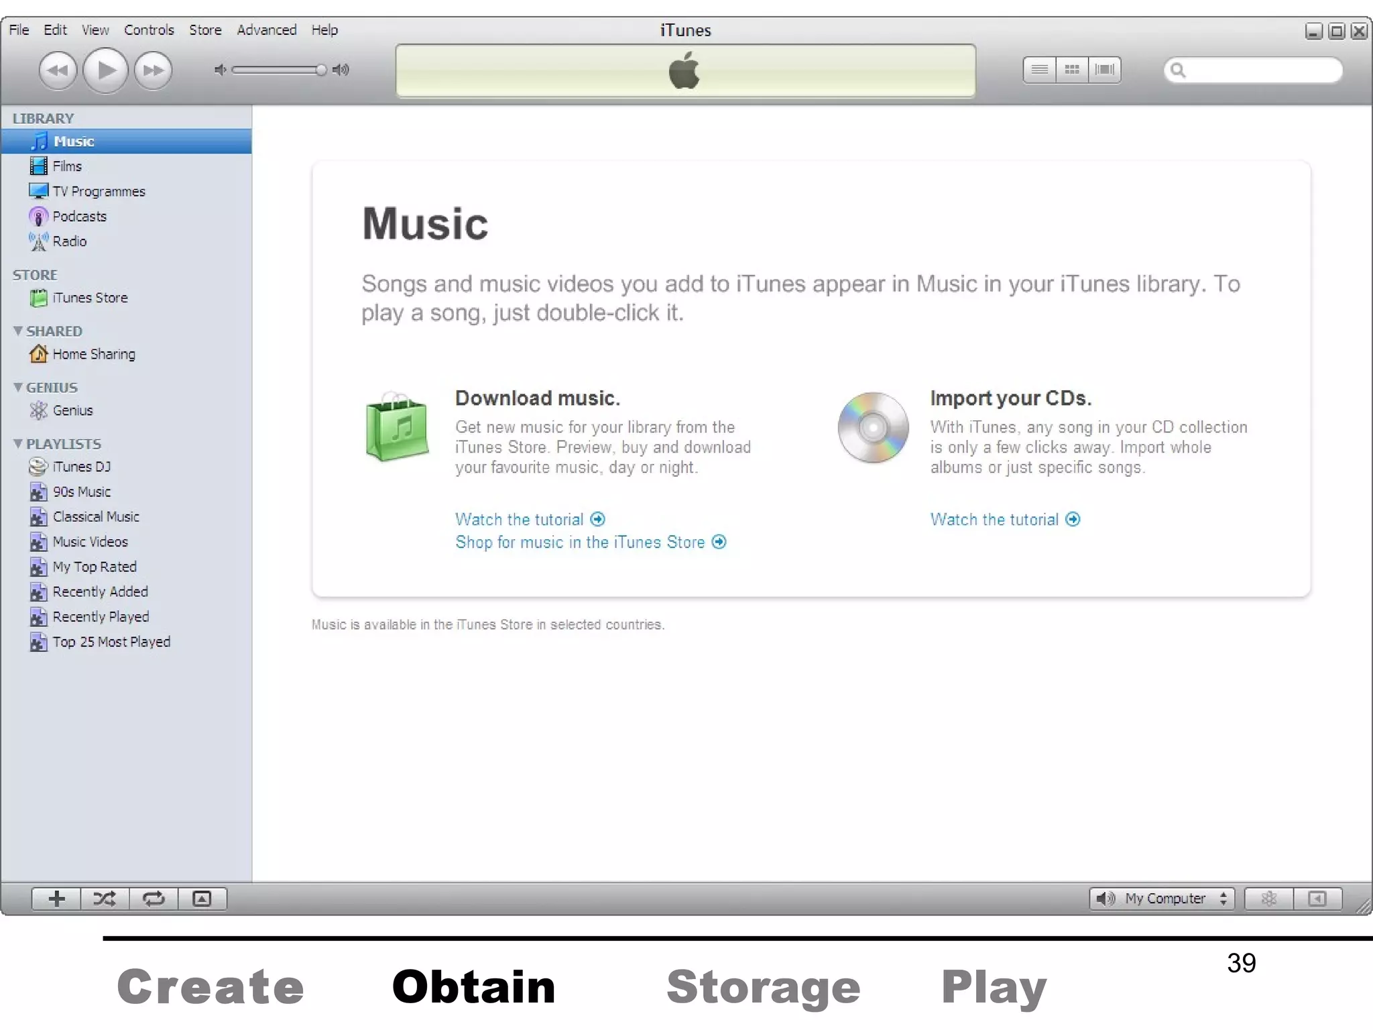
Task: Open the iTunes DJ playlist
Action: tap(126, 467)
